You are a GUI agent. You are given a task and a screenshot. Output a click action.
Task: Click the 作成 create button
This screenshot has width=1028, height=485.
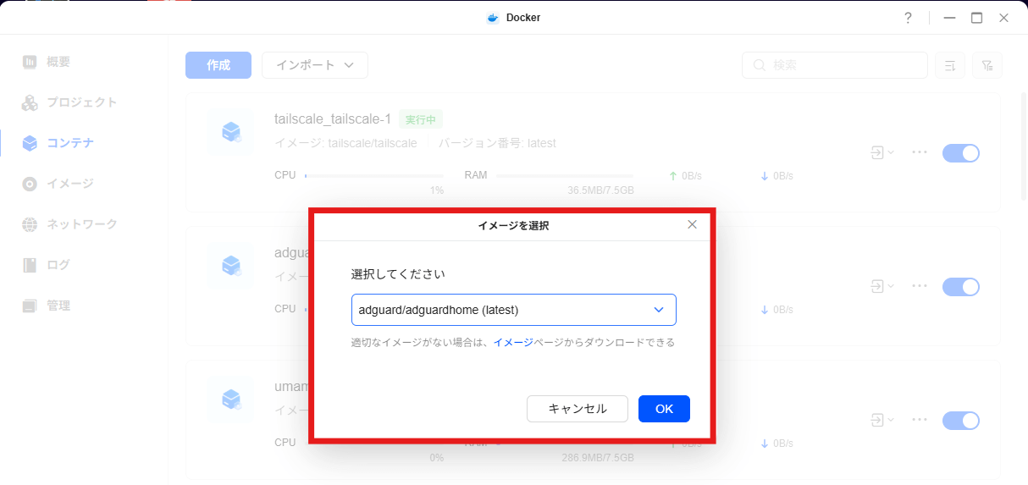click(218, 65)
